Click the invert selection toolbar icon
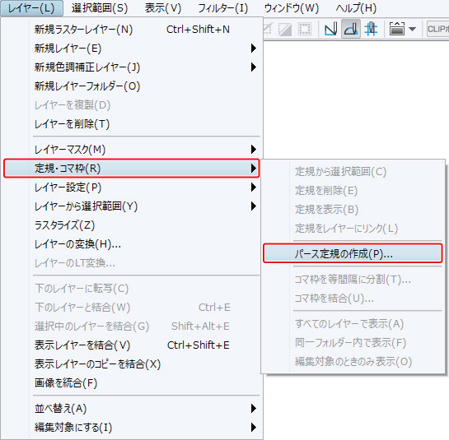The width and height of the screenshot is (449, 440). (285, 29)
